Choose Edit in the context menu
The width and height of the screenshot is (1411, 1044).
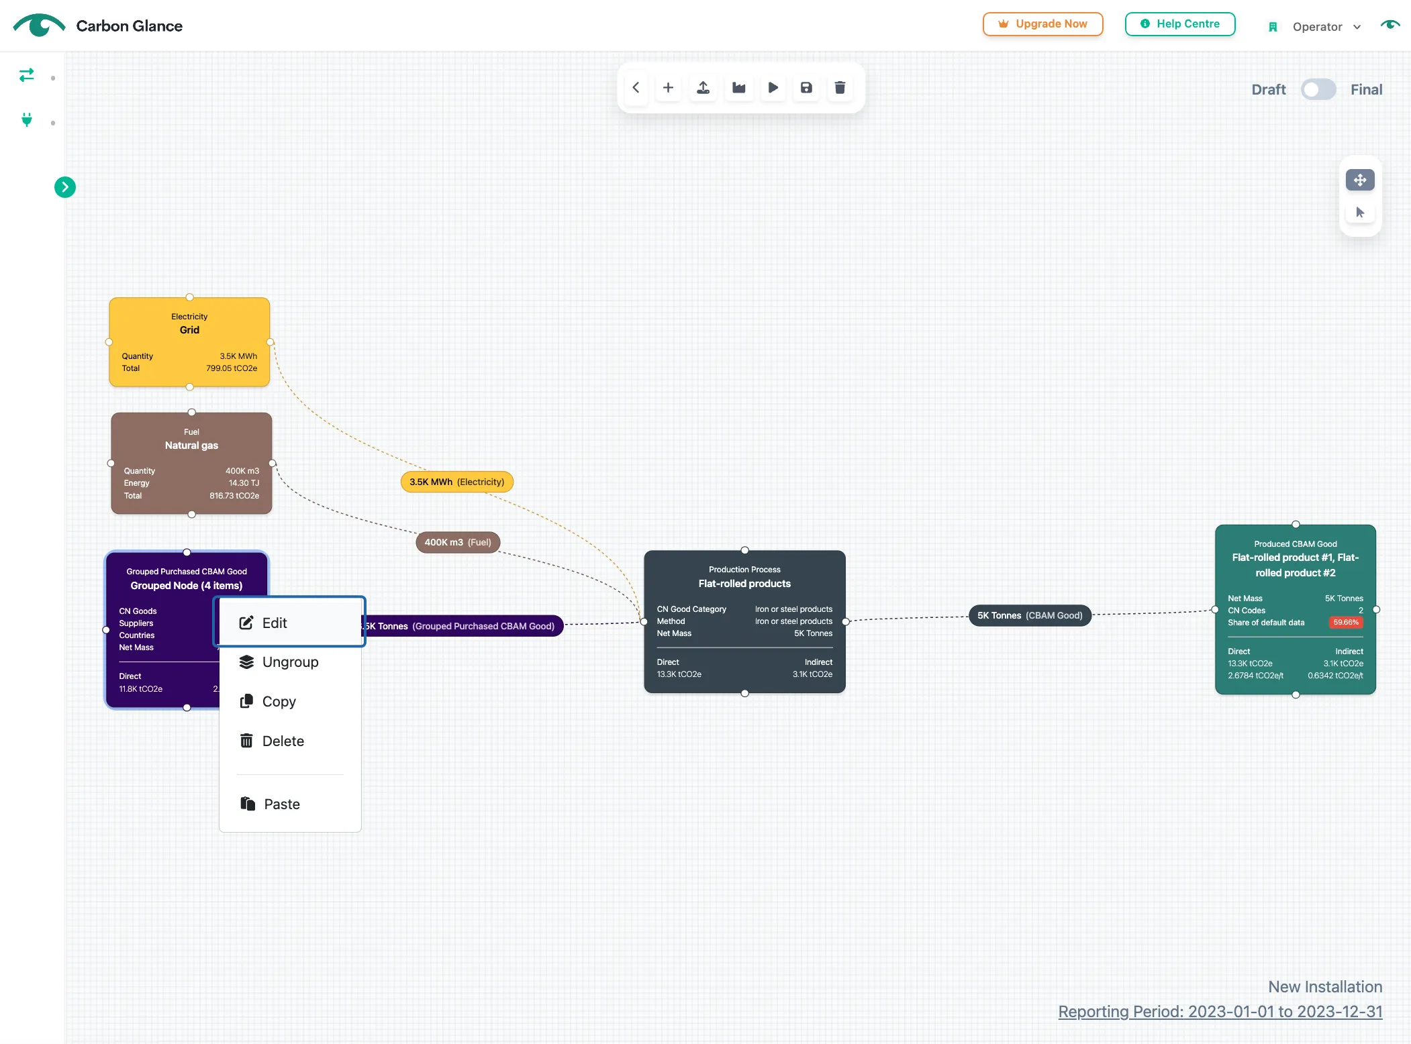click(x=290, y=623)
